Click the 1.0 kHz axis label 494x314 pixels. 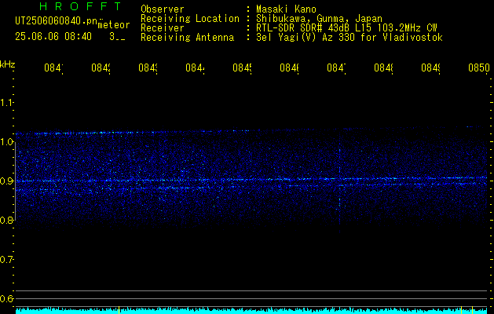[7, 142]
